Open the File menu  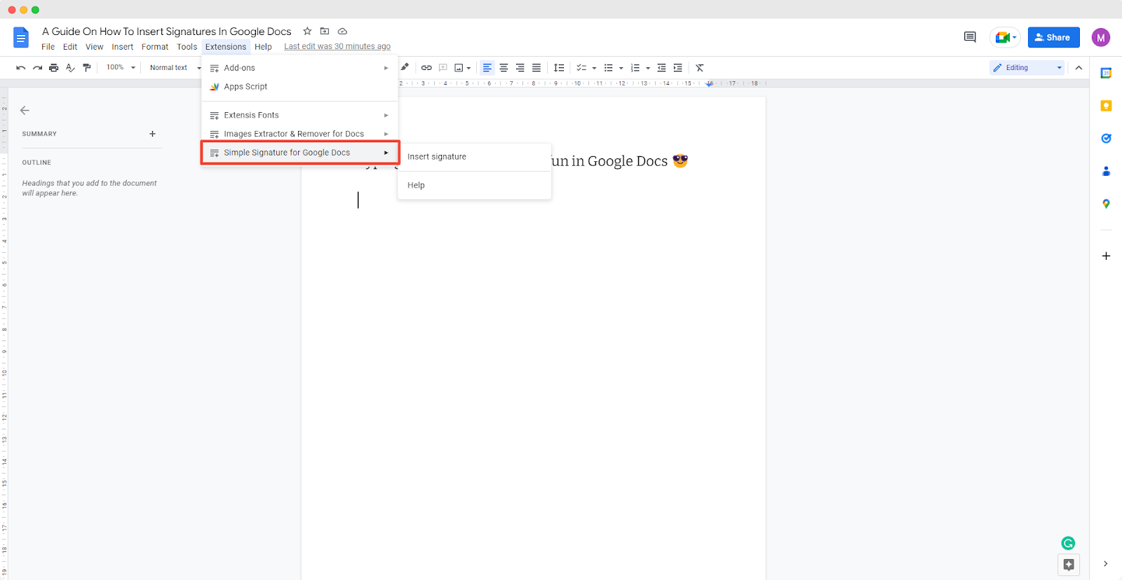coord(48,47)
